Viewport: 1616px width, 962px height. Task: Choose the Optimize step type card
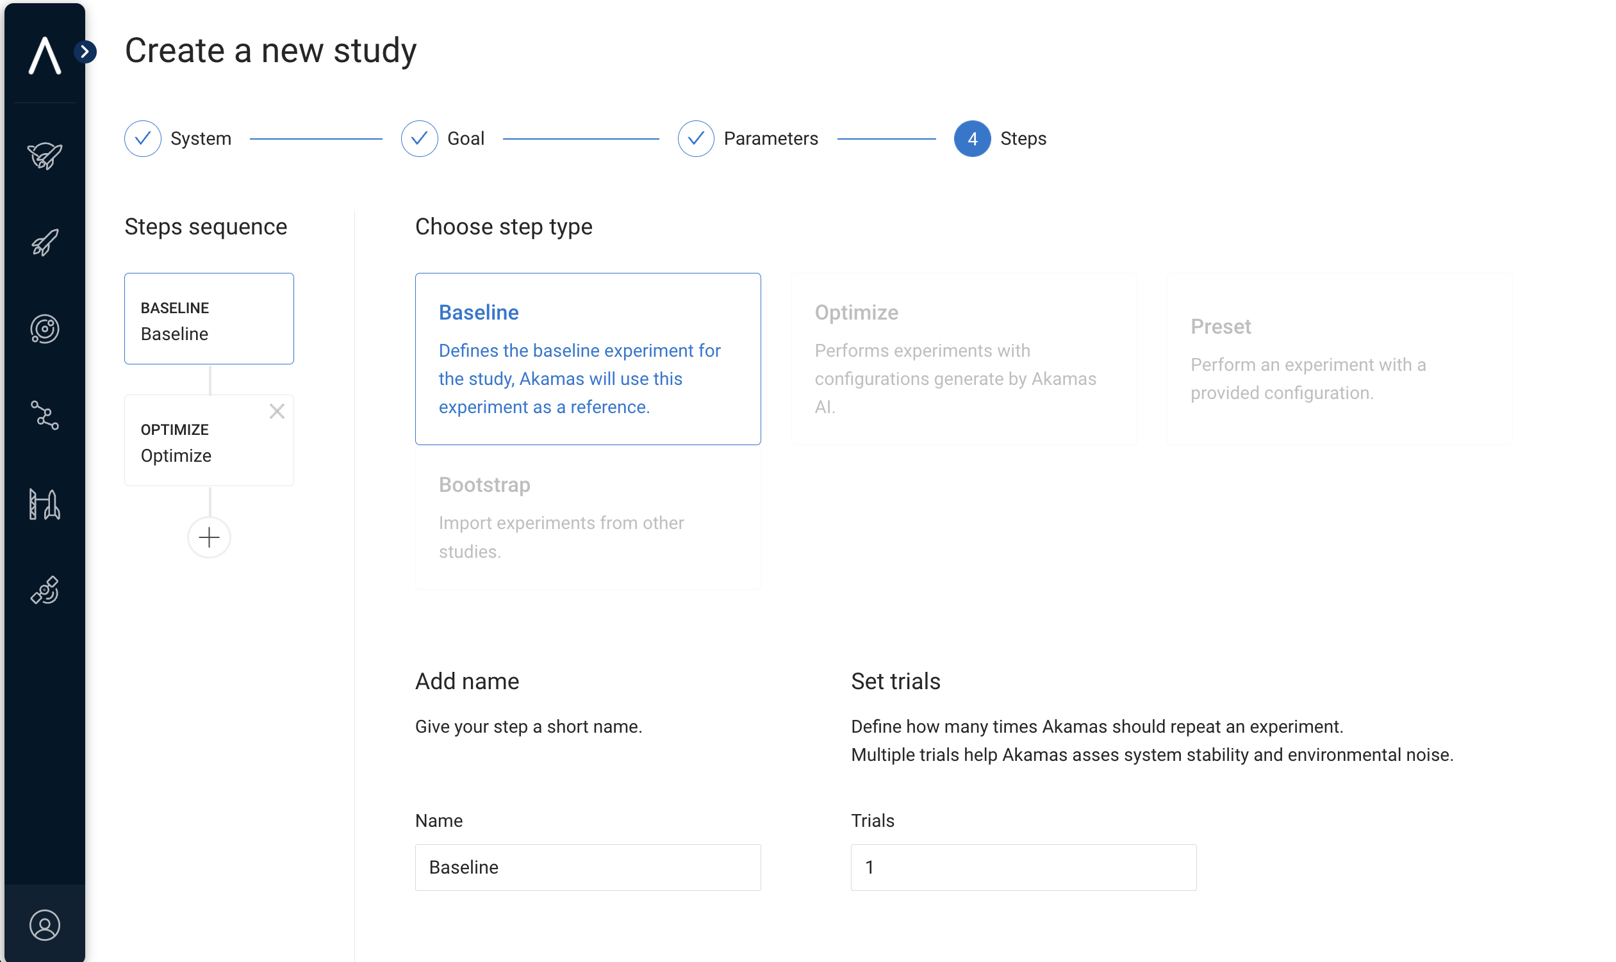point(963,359)
